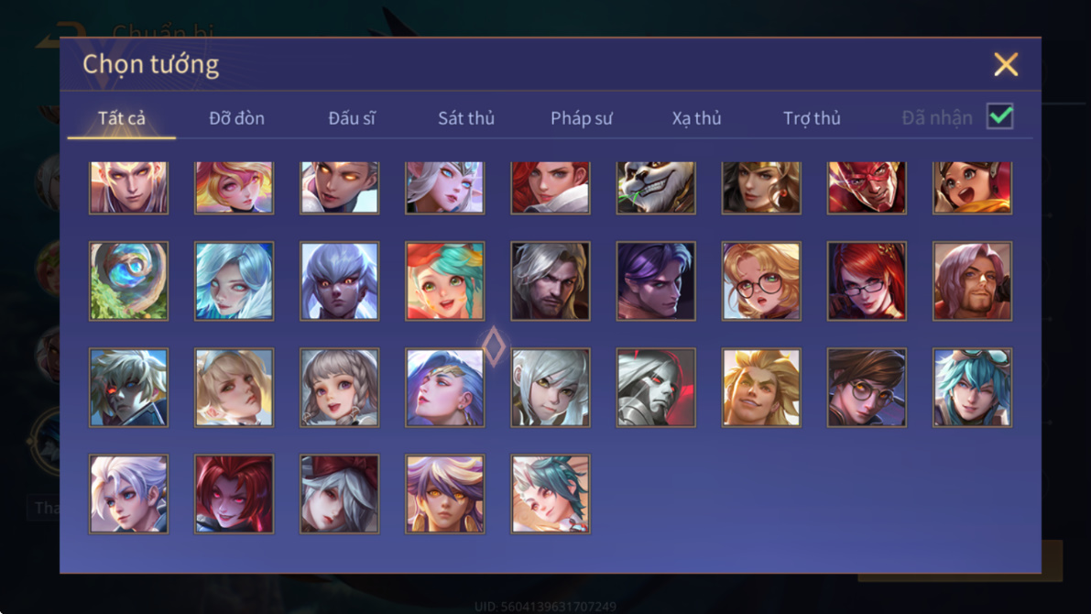The width and height of the screenshot is (1091, 614).
Task: Select the brown-haired boy with glasses
Action: tap(867, 388)
